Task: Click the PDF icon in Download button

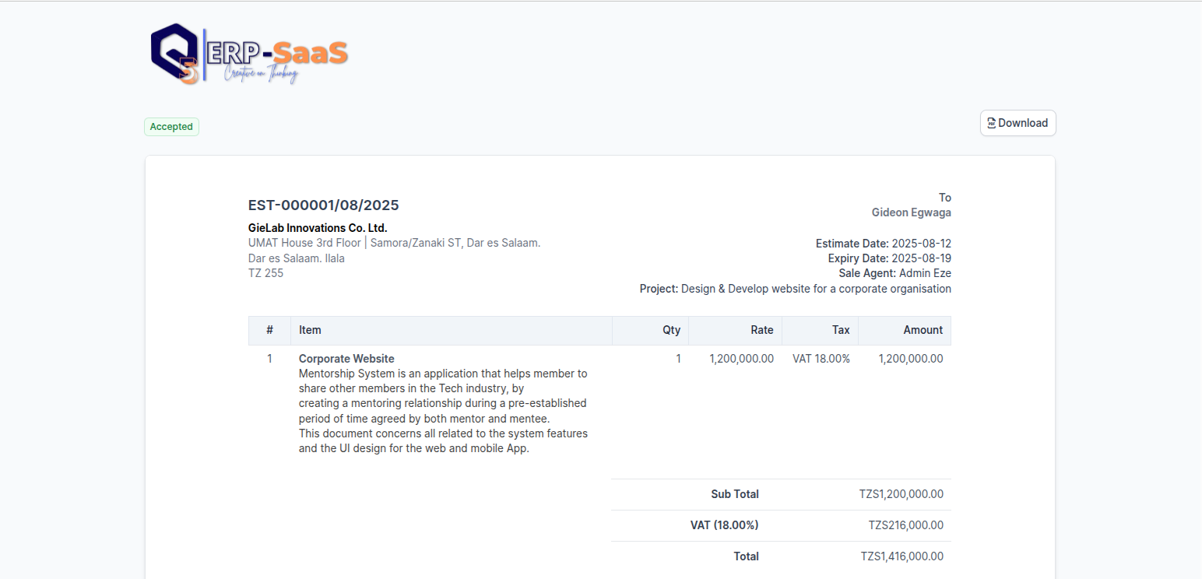Action: (x=991, y=123)
